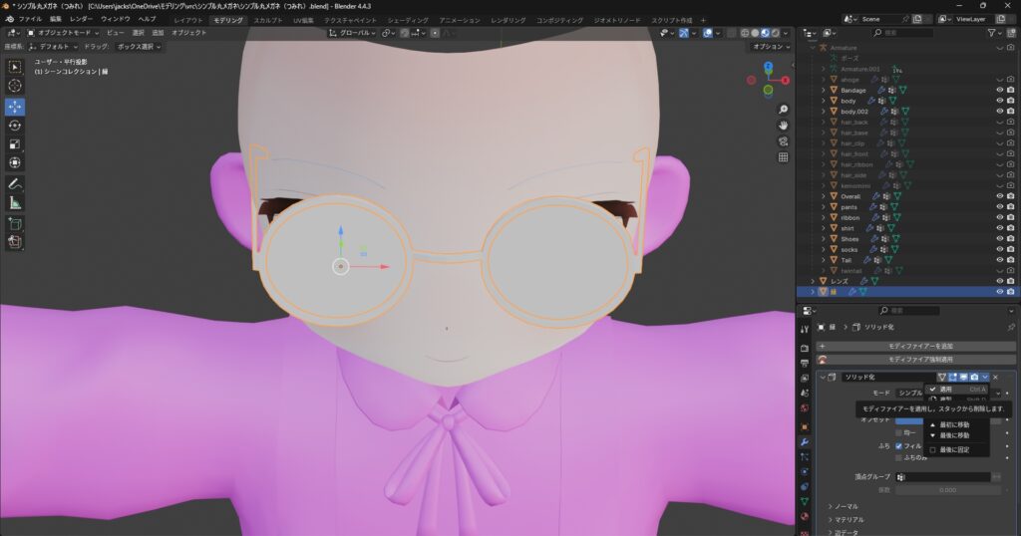Expand the レンズ object in outliner
This screenshot has width=1021, height=536.
813,281
